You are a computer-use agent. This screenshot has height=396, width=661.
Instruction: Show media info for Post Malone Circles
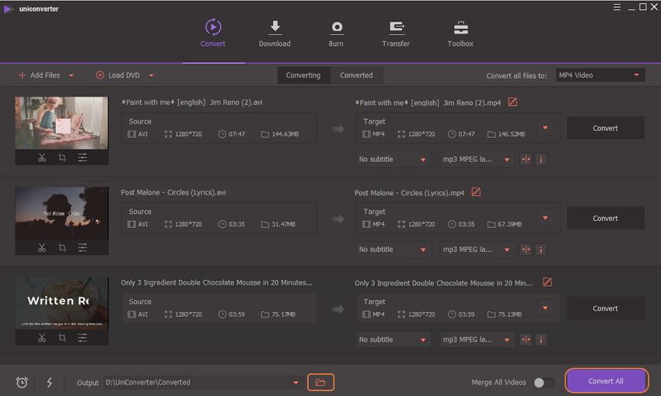point(541,250)
